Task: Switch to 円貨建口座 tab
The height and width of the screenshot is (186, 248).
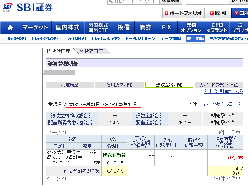Action: pos(59,51)
